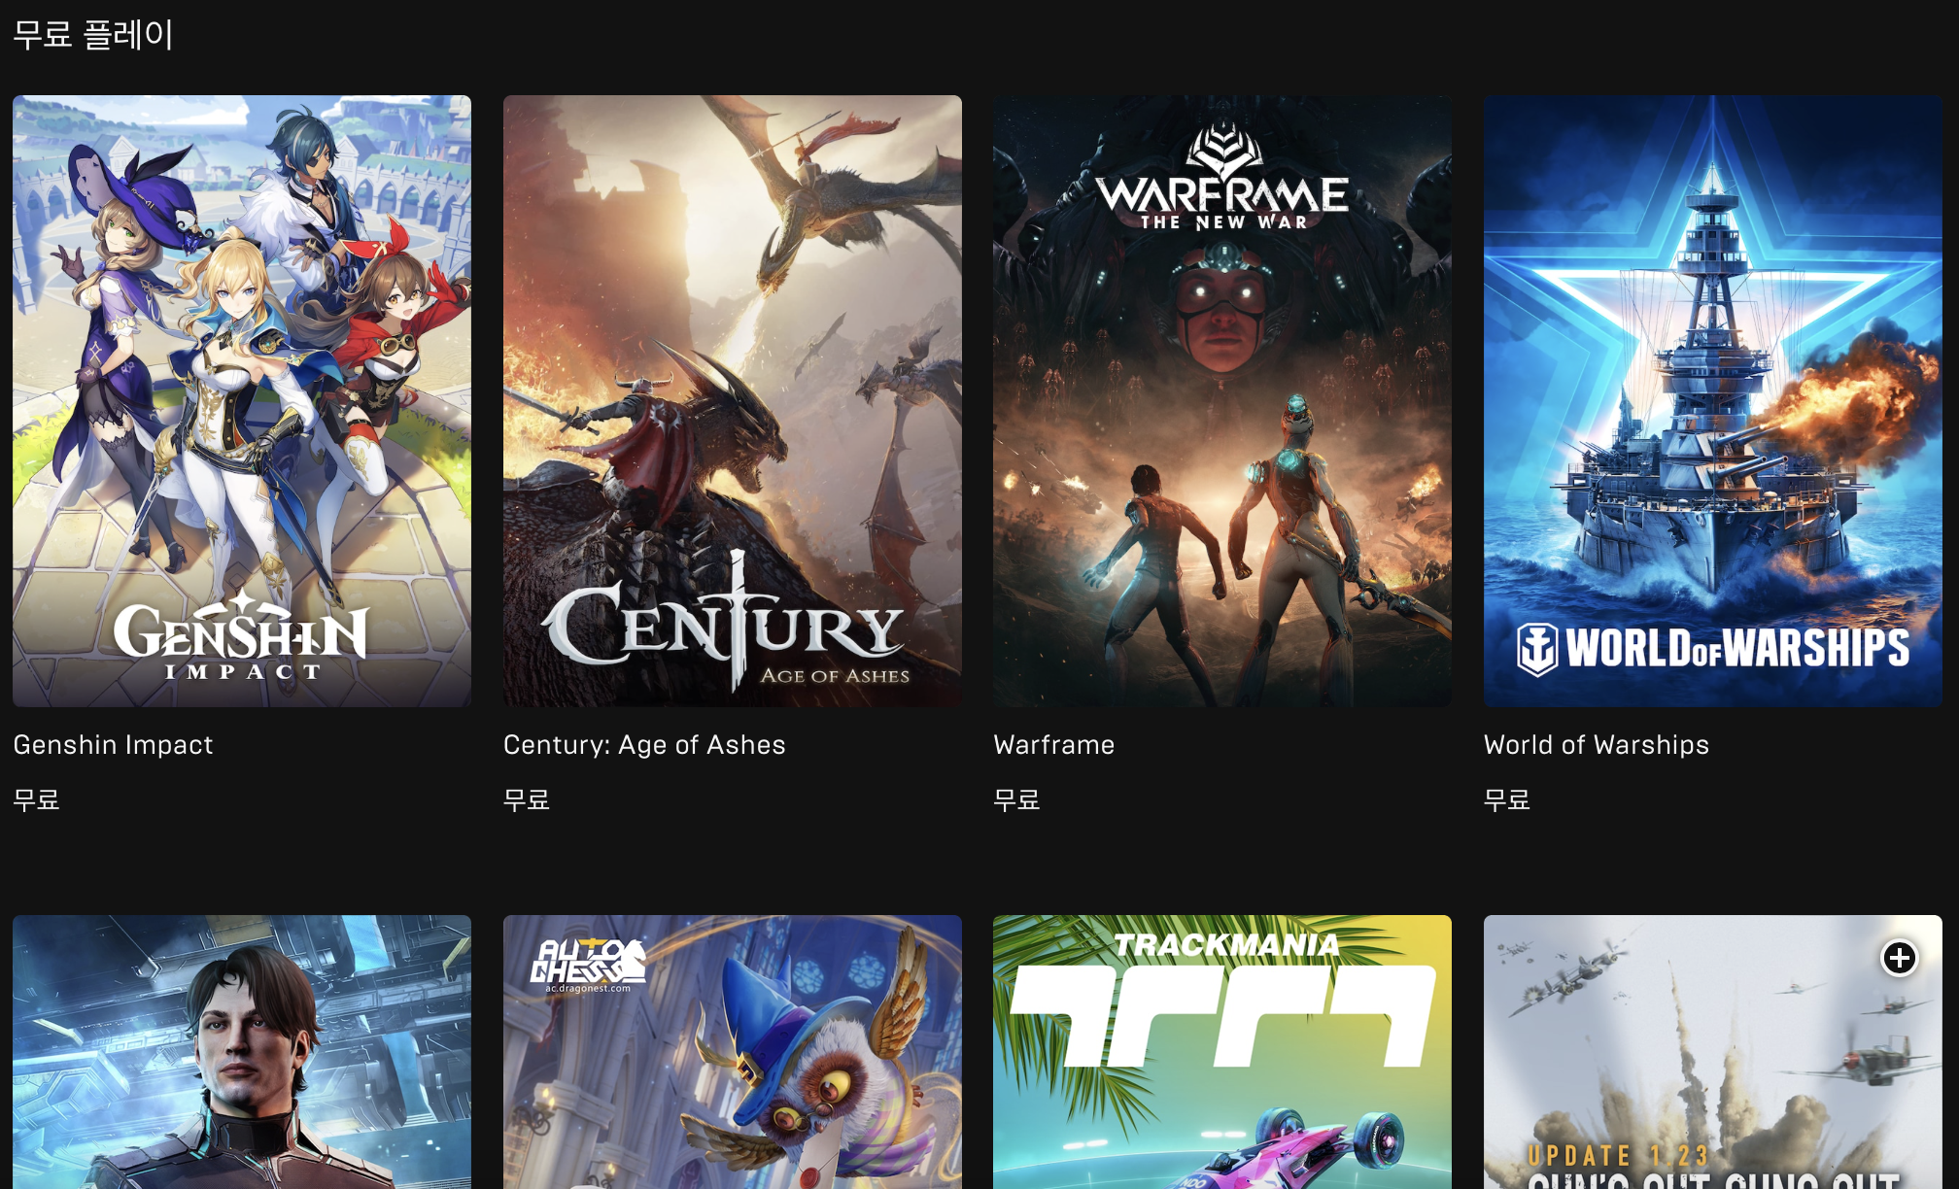Open the World of Warships cover art
1959x1189 pixels.
point(1713,400)
